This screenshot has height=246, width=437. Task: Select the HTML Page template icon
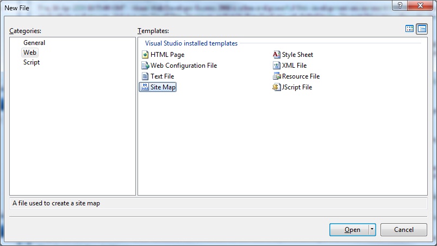[x=145, y=55]
